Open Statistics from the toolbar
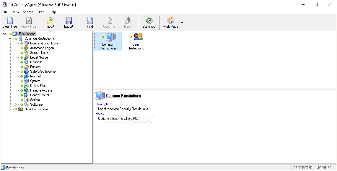Image resolution: width=337 pixels, height=171 pixels. pos(149,22)
